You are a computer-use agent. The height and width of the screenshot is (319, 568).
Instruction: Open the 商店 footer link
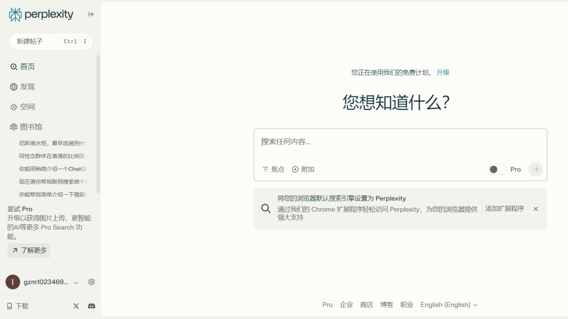coord(367,305)
